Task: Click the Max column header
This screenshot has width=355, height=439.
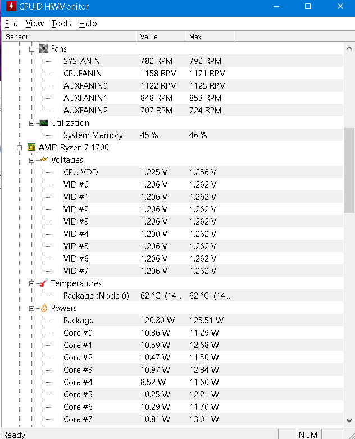Action: click(210, 36)
